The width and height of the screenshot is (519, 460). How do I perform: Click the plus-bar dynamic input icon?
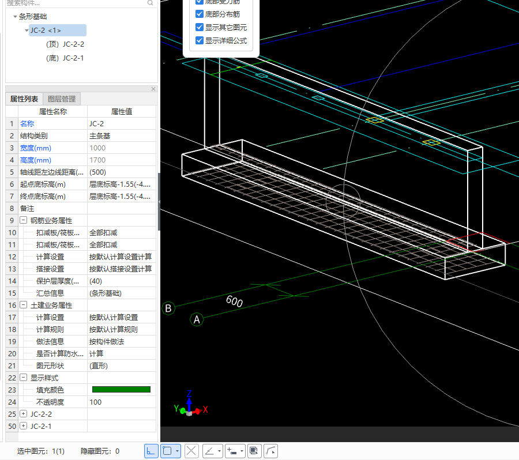(232, 451)
